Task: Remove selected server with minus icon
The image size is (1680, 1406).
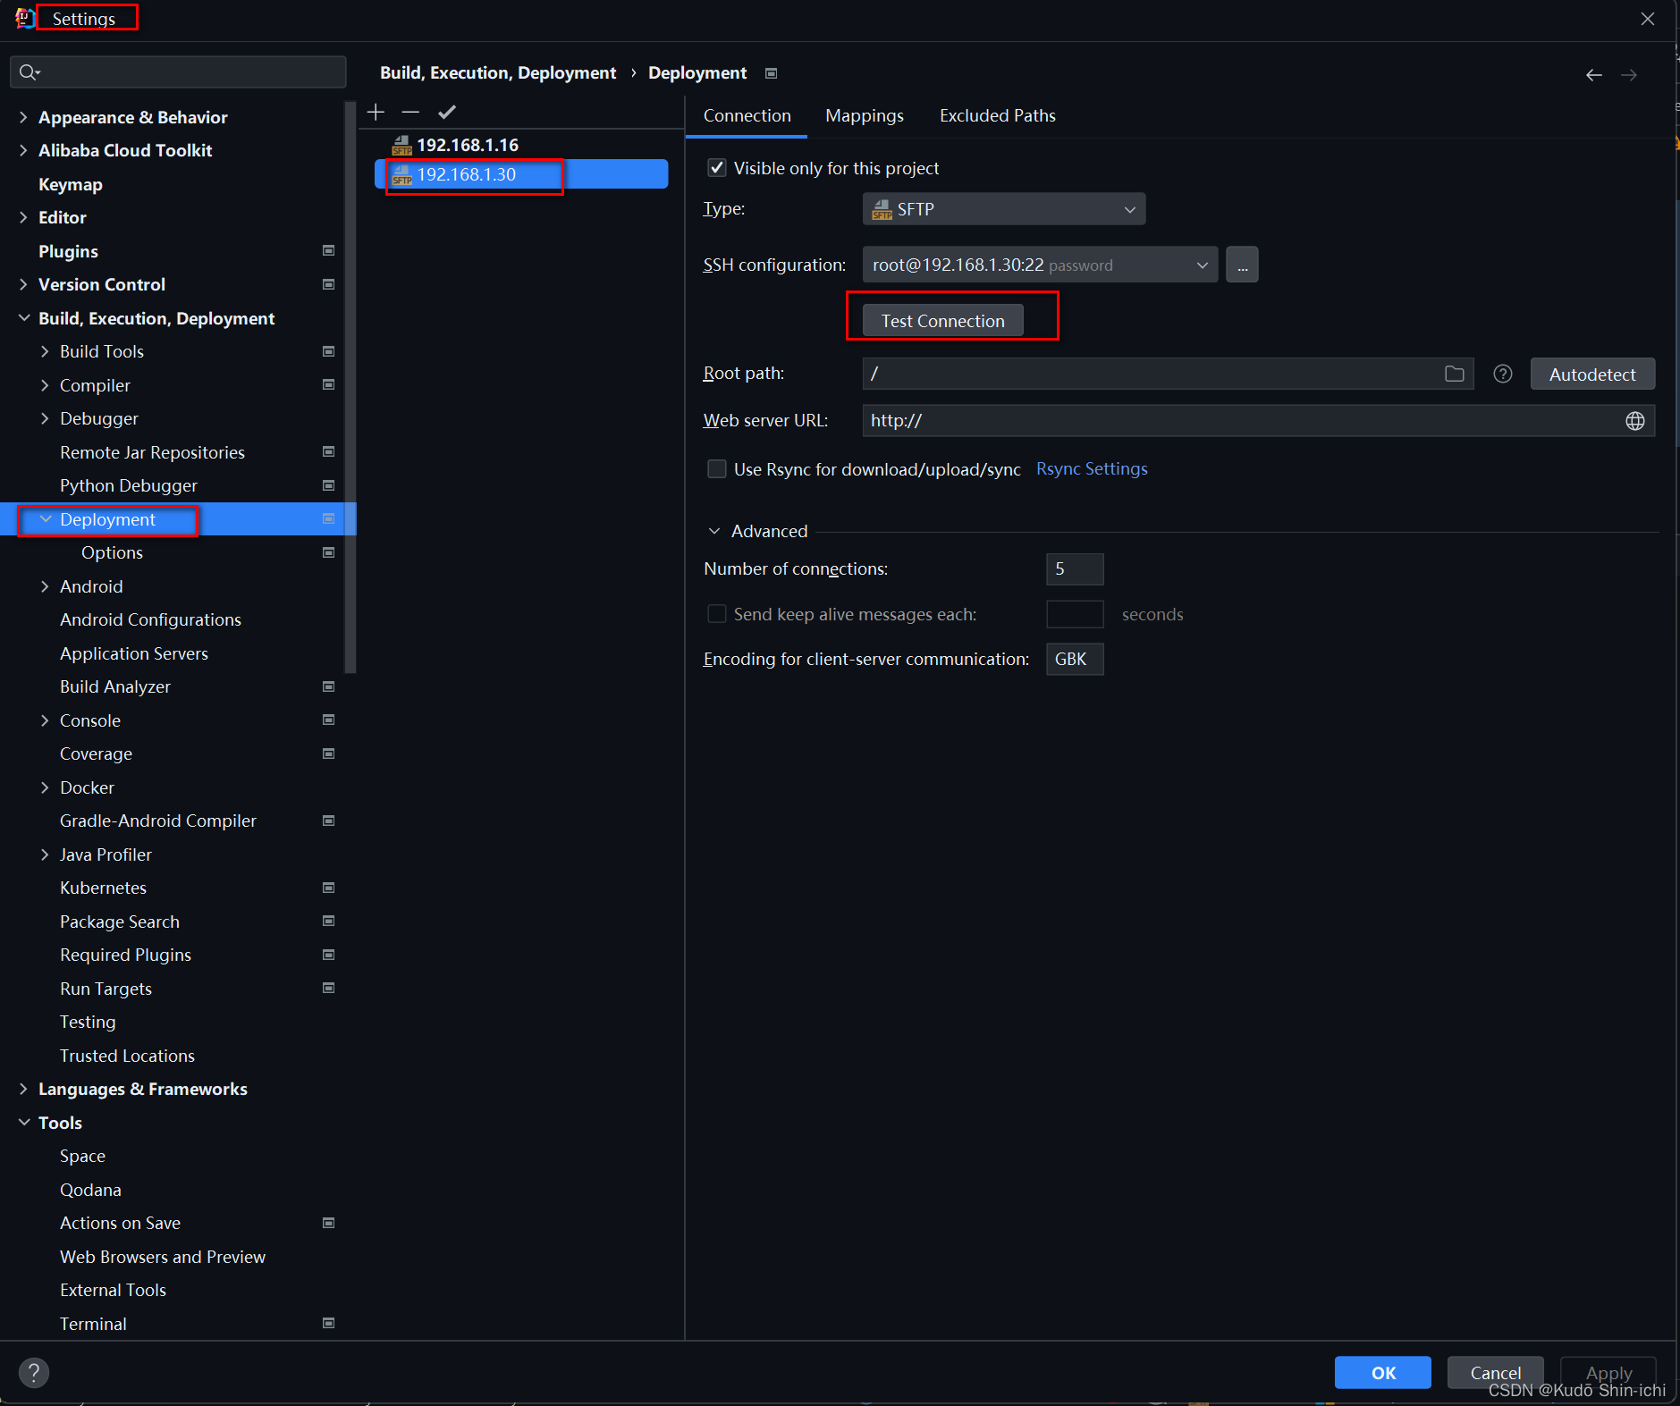Action: 410,112
